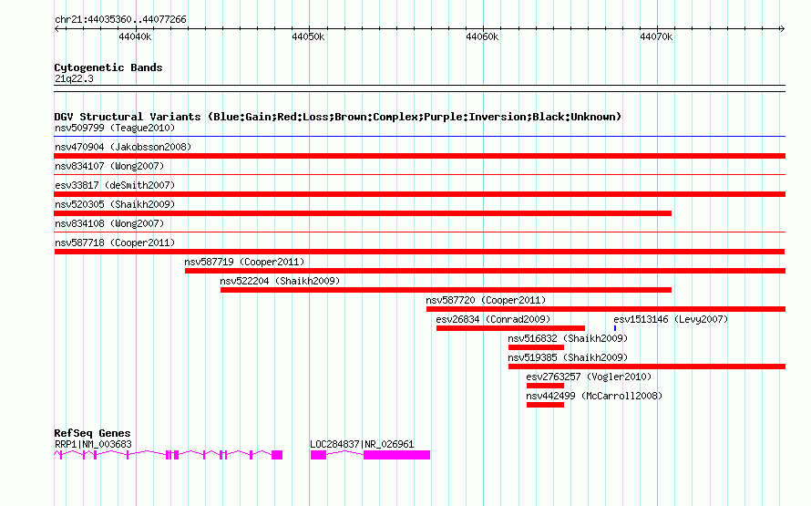Select the first small LOC284837 exon block
The height and width of the screenshot is (506, 811).
point(319,455)
